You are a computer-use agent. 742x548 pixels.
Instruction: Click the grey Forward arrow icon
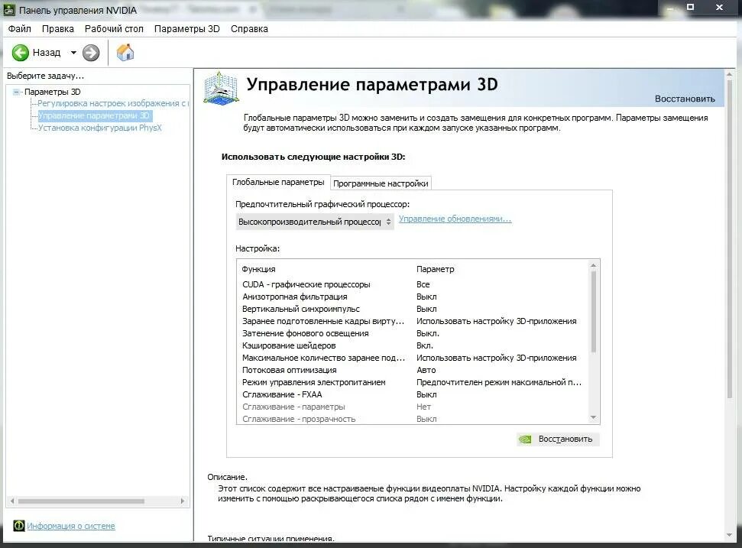[x=91, y=53]
